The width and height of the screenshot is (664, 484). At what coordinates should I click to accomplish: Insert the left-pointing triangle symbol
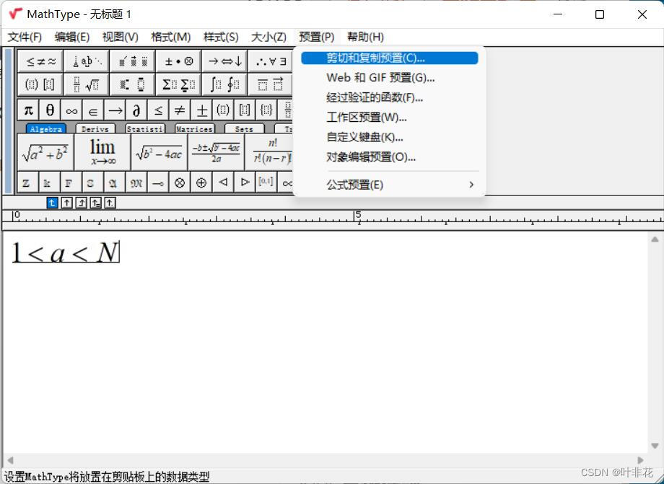click(x=223, y=182)
